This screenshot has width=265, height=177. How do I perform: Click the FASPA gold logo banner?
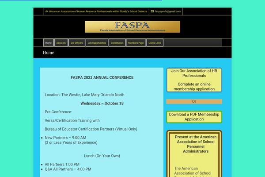132,27
